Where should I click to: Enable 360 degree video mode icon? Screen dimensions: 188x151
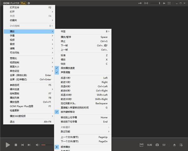pos(141,145)
